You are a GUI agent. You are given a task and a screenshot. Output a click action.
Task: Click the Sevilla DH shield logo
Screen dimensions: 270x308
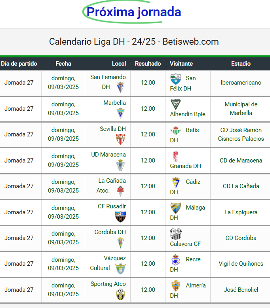pyautogui.click(x=120, y=139)
